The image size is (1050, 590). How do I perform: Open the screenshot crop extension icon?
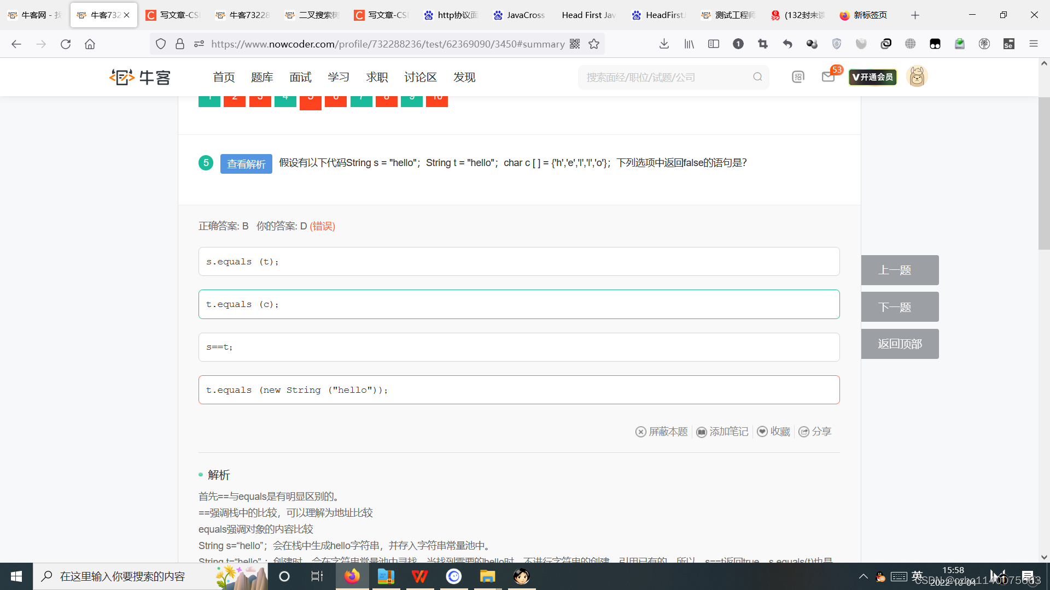(763, 44)
